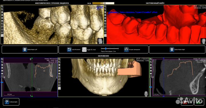Pan up arrow in loaded file view
The width and height of the screenshot is (206, 108).
(x=105, y=12)
